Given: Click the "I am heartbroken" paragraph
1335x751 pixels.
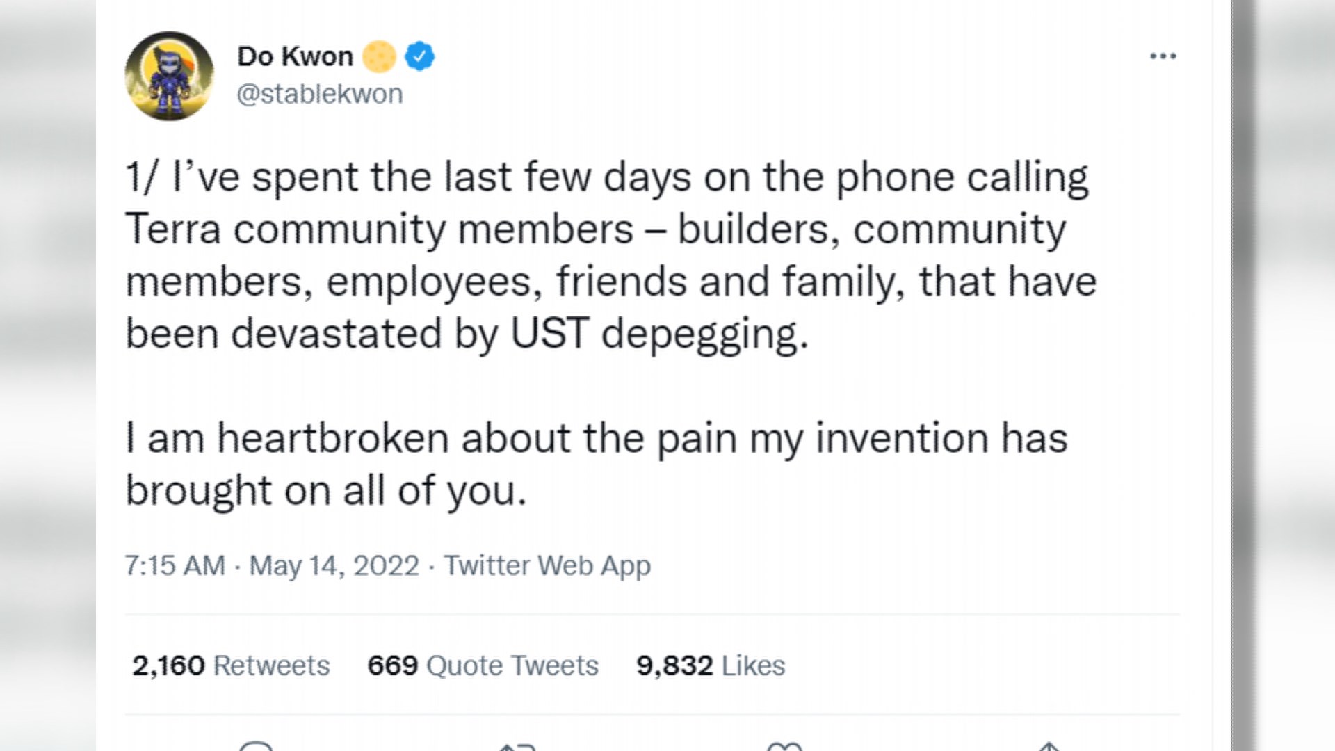Looking at the screenshot, I should click(x=597, y=465).
